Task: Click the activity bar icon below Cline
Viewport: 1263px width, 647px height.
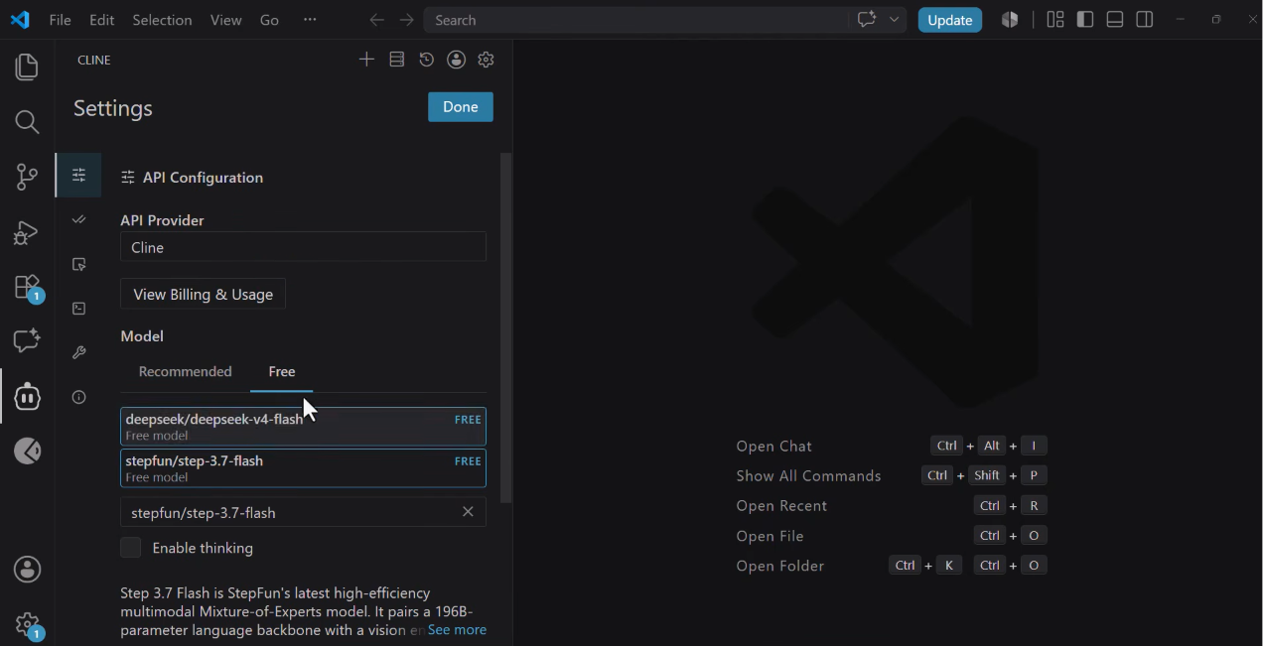Action: (x=27, y=452)
